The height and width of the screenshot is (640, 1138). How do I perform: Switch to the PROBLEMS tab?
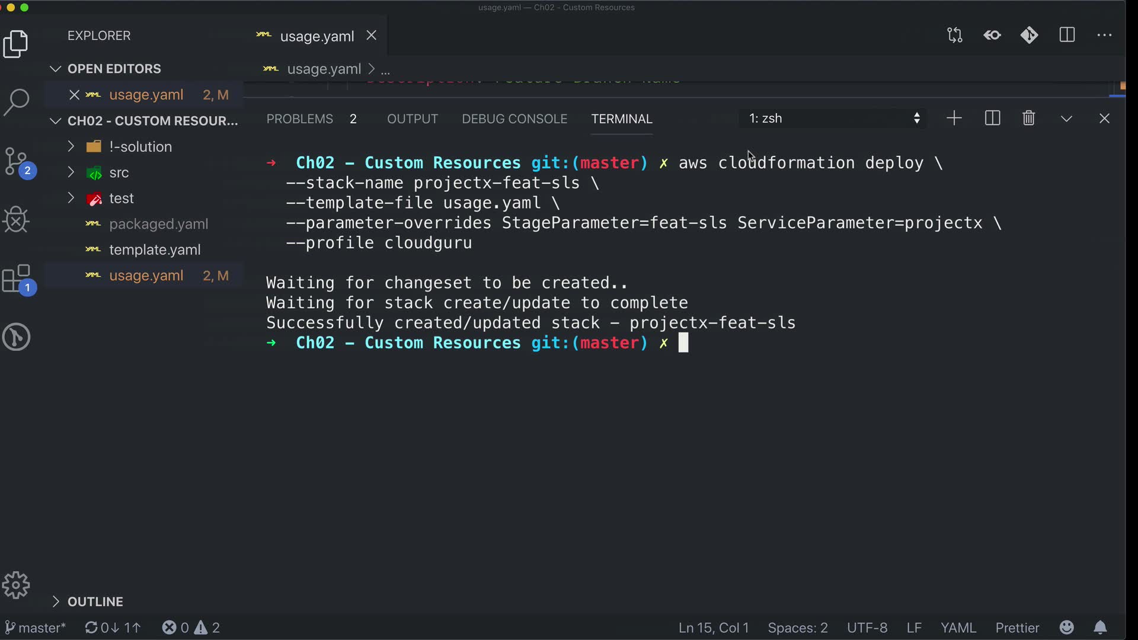point(299,119)
